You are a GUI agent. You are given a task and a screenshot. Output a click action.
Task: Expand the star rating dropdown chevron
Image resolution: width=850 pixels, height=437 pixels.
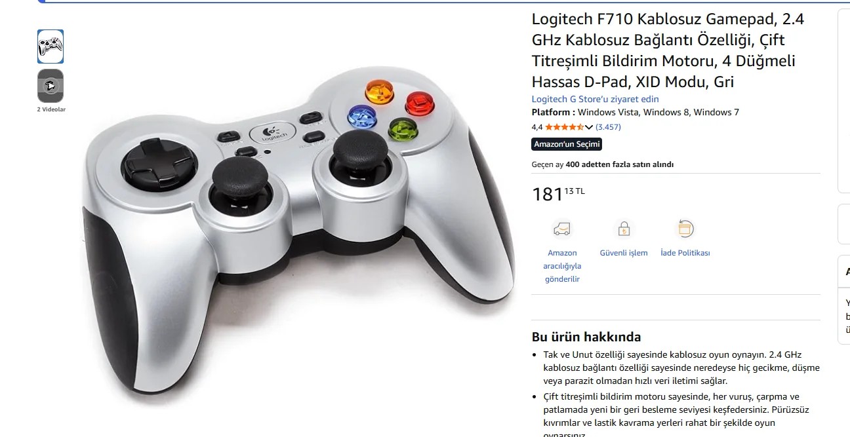pos(589,127)
